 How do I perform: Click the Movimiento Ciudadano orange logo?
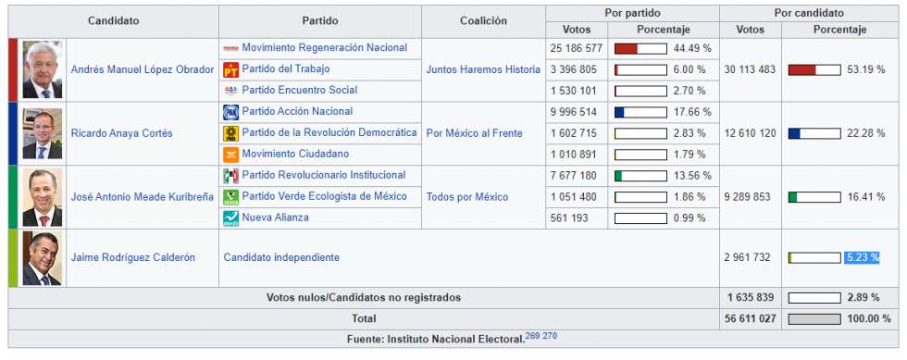[230, 155]
